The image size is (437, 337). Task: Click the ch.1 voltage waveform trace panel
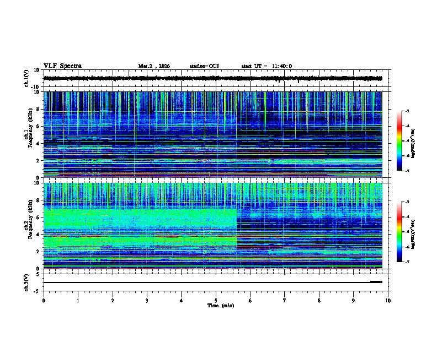(216, 78)
